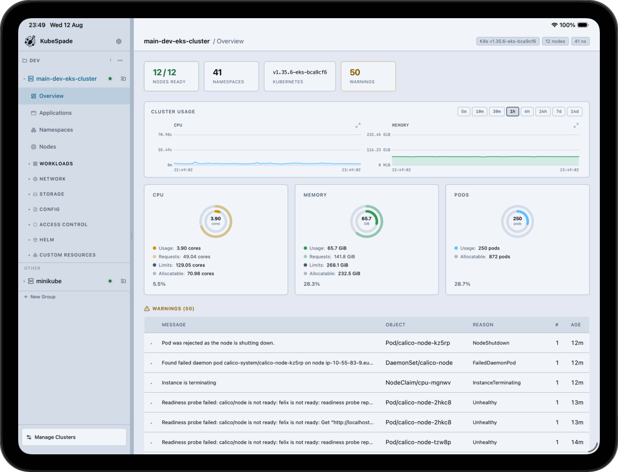Screen dimensions: 618x472
Task: Click the 12/12 Nodes Ready card
Action: 172,76
